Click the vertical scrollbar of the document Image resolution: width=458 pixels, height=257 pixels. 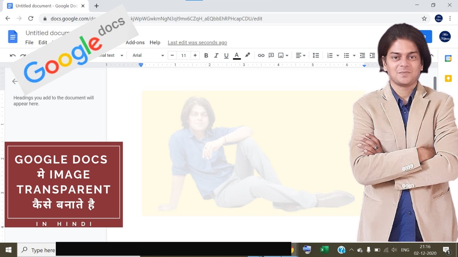(435, 83)
